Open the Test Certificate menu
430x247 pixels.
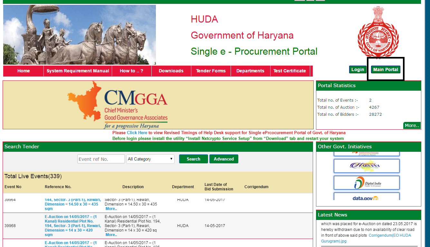[x=290, y=71]
